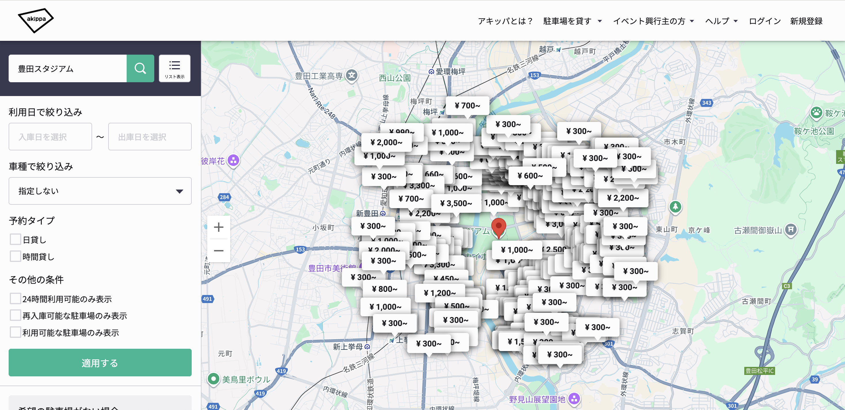Zoom in the map with plus

(x=218, y=227)
